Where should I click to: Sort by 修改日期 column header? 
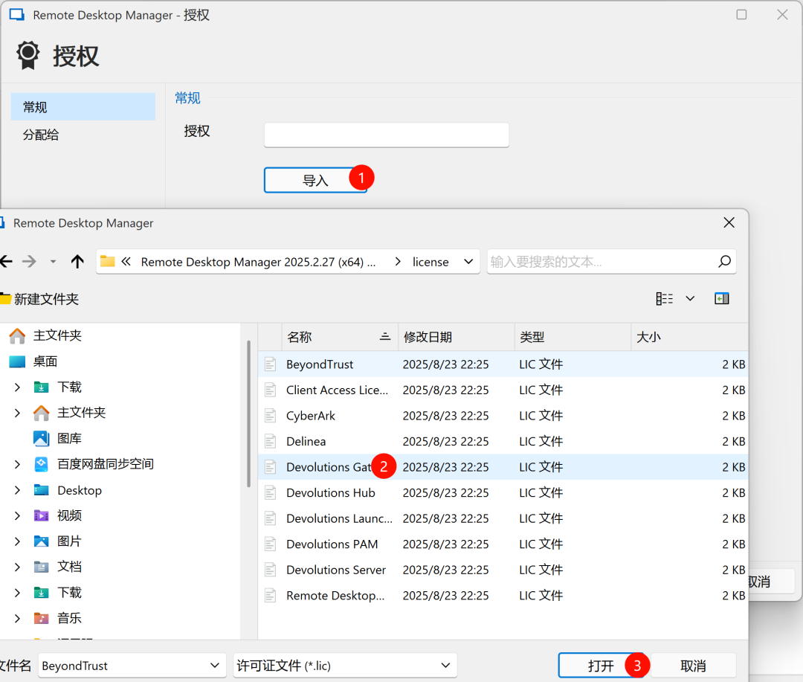point(457,337)
